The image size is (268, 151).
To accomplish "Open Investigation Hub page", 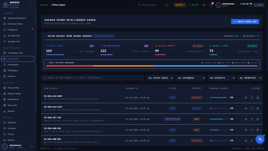I will pos(18,53).
